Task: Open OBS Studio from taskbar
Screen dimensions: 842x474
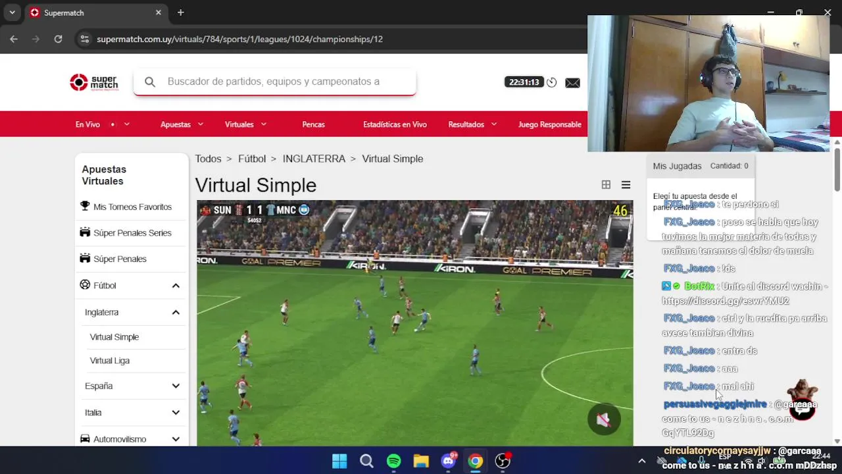Action: point(503,461)
